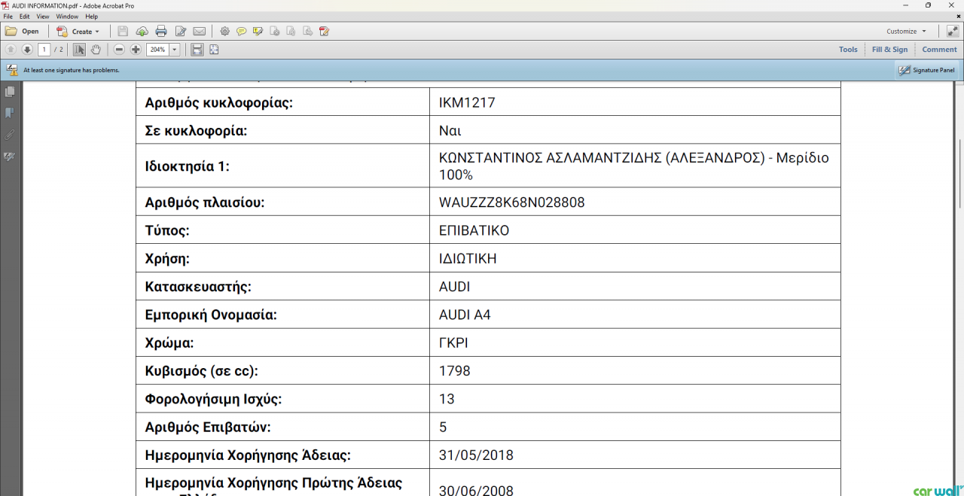The image size is (964, 496).
Task: Open the Bookmarks navigation panel
Action: (x=10, y=113)
